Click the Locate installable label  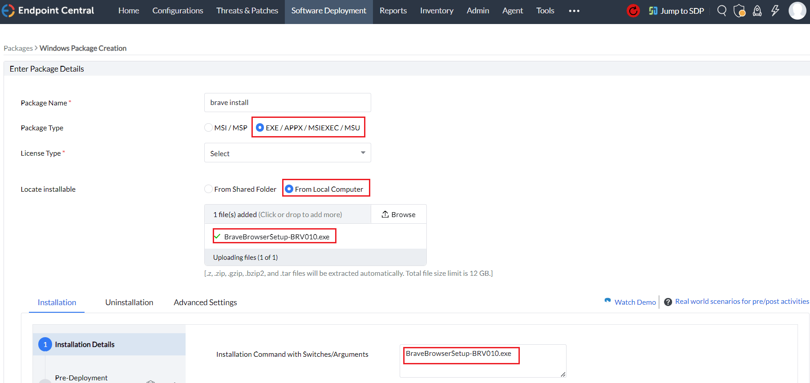pyautogui.click(x=48, y=189)
